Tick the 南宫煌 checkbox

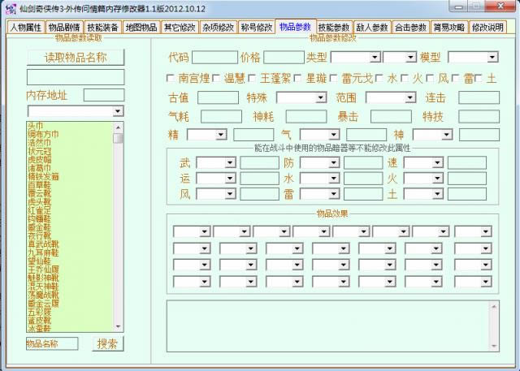[171, 79]
